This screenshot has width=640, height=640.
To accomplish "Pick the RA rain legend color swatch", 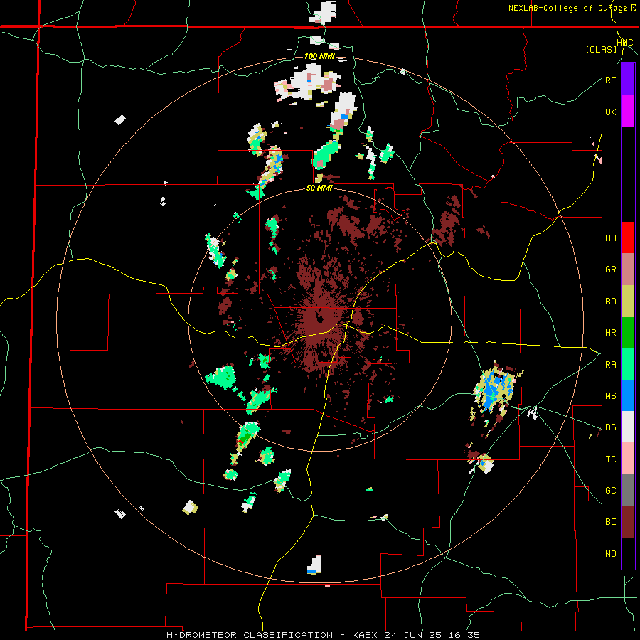I will click(628, 364).
